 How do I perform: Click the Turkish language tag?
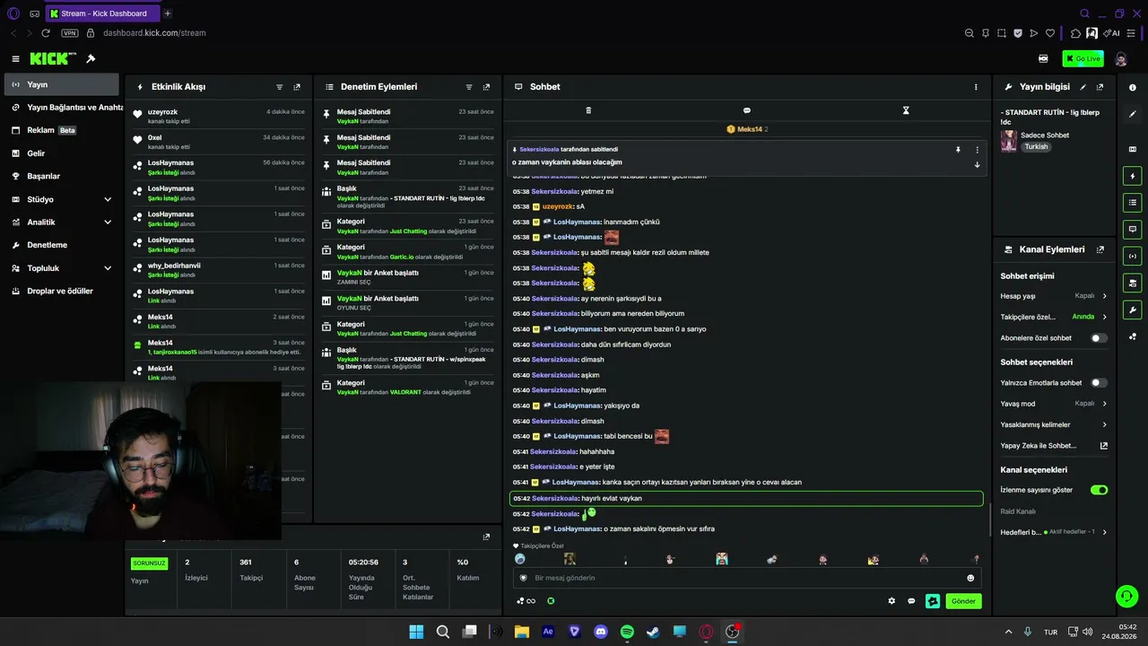tap(1036, 147)
